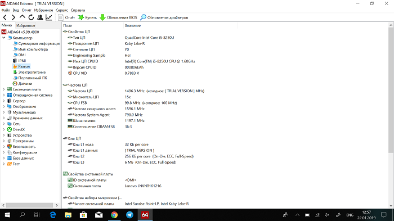This screenshot has width=394, height=221.
Task: Open Telegram from the Windows taskbar
Action: pos(129,215)
